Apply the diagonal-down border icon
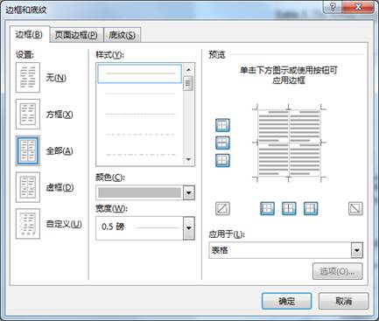This screenshot has height=321, width=379. [355, 208]
